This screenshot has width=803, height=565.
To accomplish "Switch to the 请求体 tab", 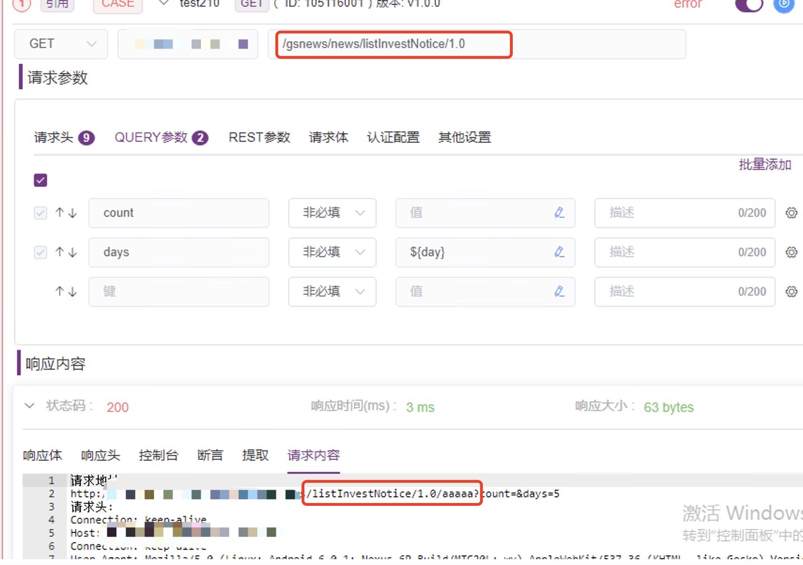I will [328, 137].
